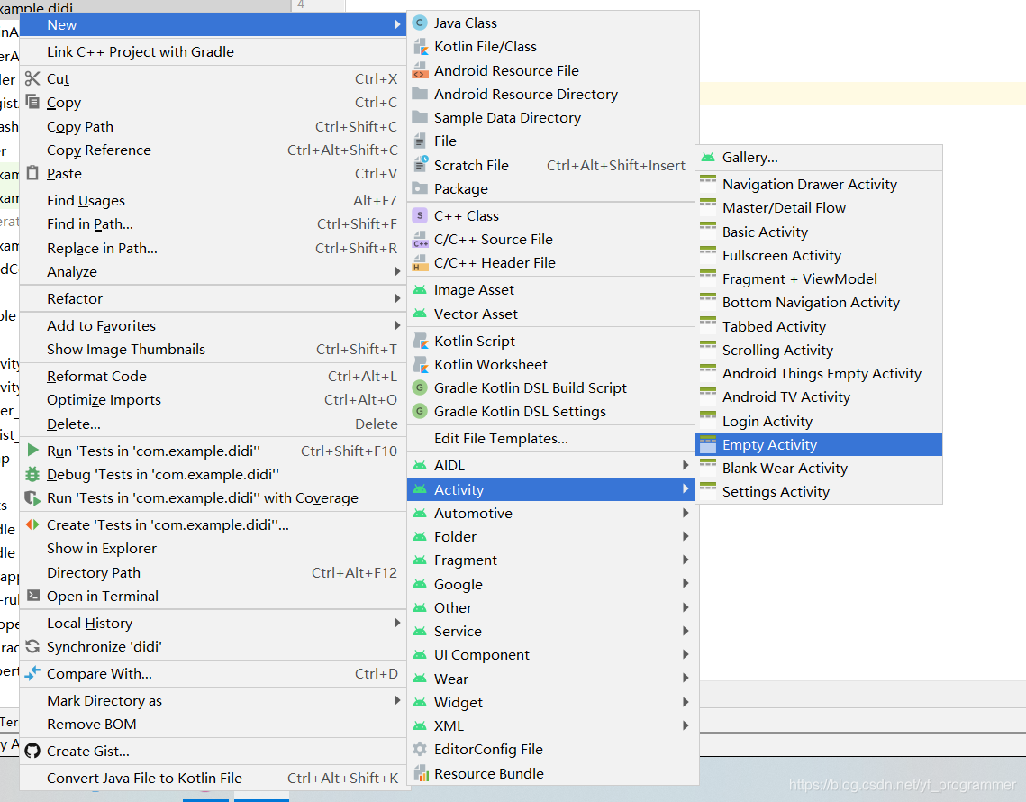Click the Vector Asset android icon
Viewport: 1026px width, 802px height.
click(420, 314)
